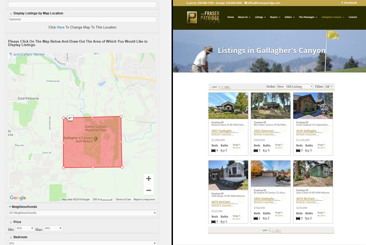Click the bed icon on 3952 Suncrest card
Viewport: 366px width, 245px height.
(x=256, y=150)
